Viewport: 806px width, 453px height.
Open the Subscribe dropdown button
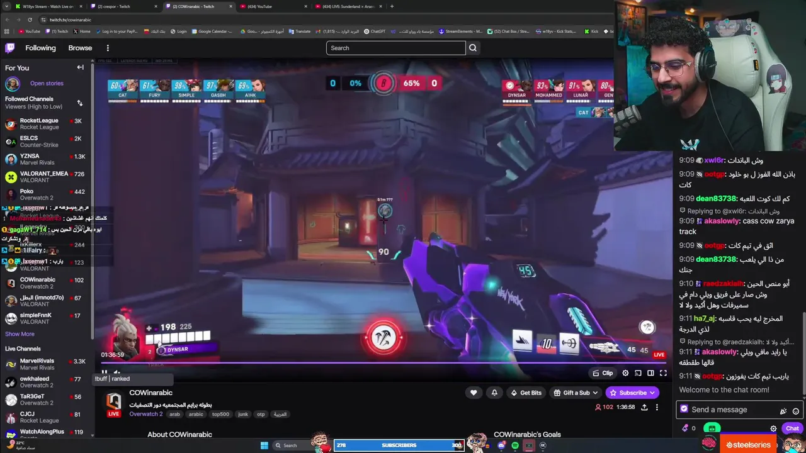(x=632, y=393)
